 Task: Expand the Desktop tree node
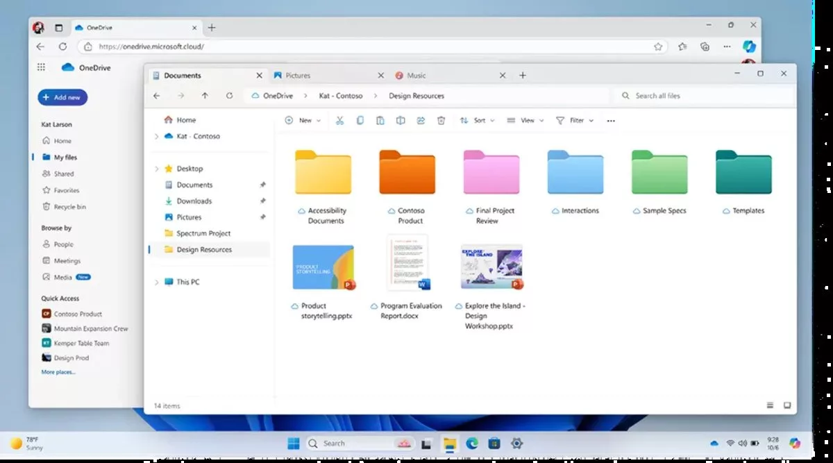156,169
